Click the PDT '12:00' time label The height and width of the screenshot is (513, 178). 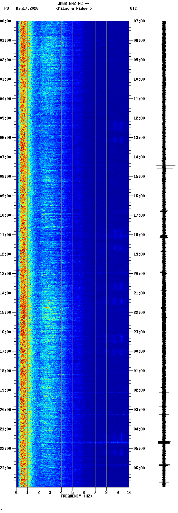(x=5, y=254)
